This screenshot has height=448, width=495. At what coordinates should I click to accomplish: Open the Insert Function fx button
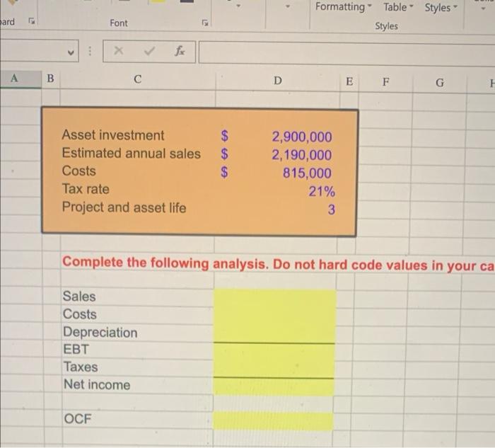pyautogui.click(x=180, y=50)
